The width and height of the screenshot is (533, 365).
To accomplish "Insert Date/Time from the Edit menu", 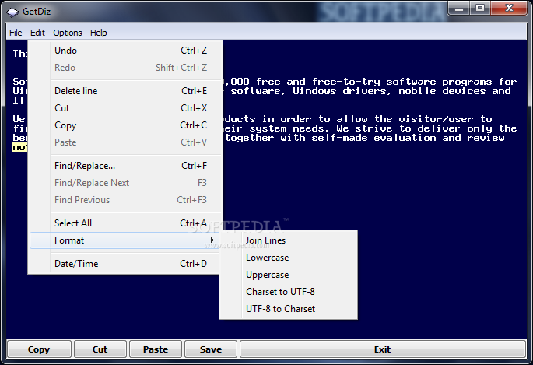I will [125, 264].
